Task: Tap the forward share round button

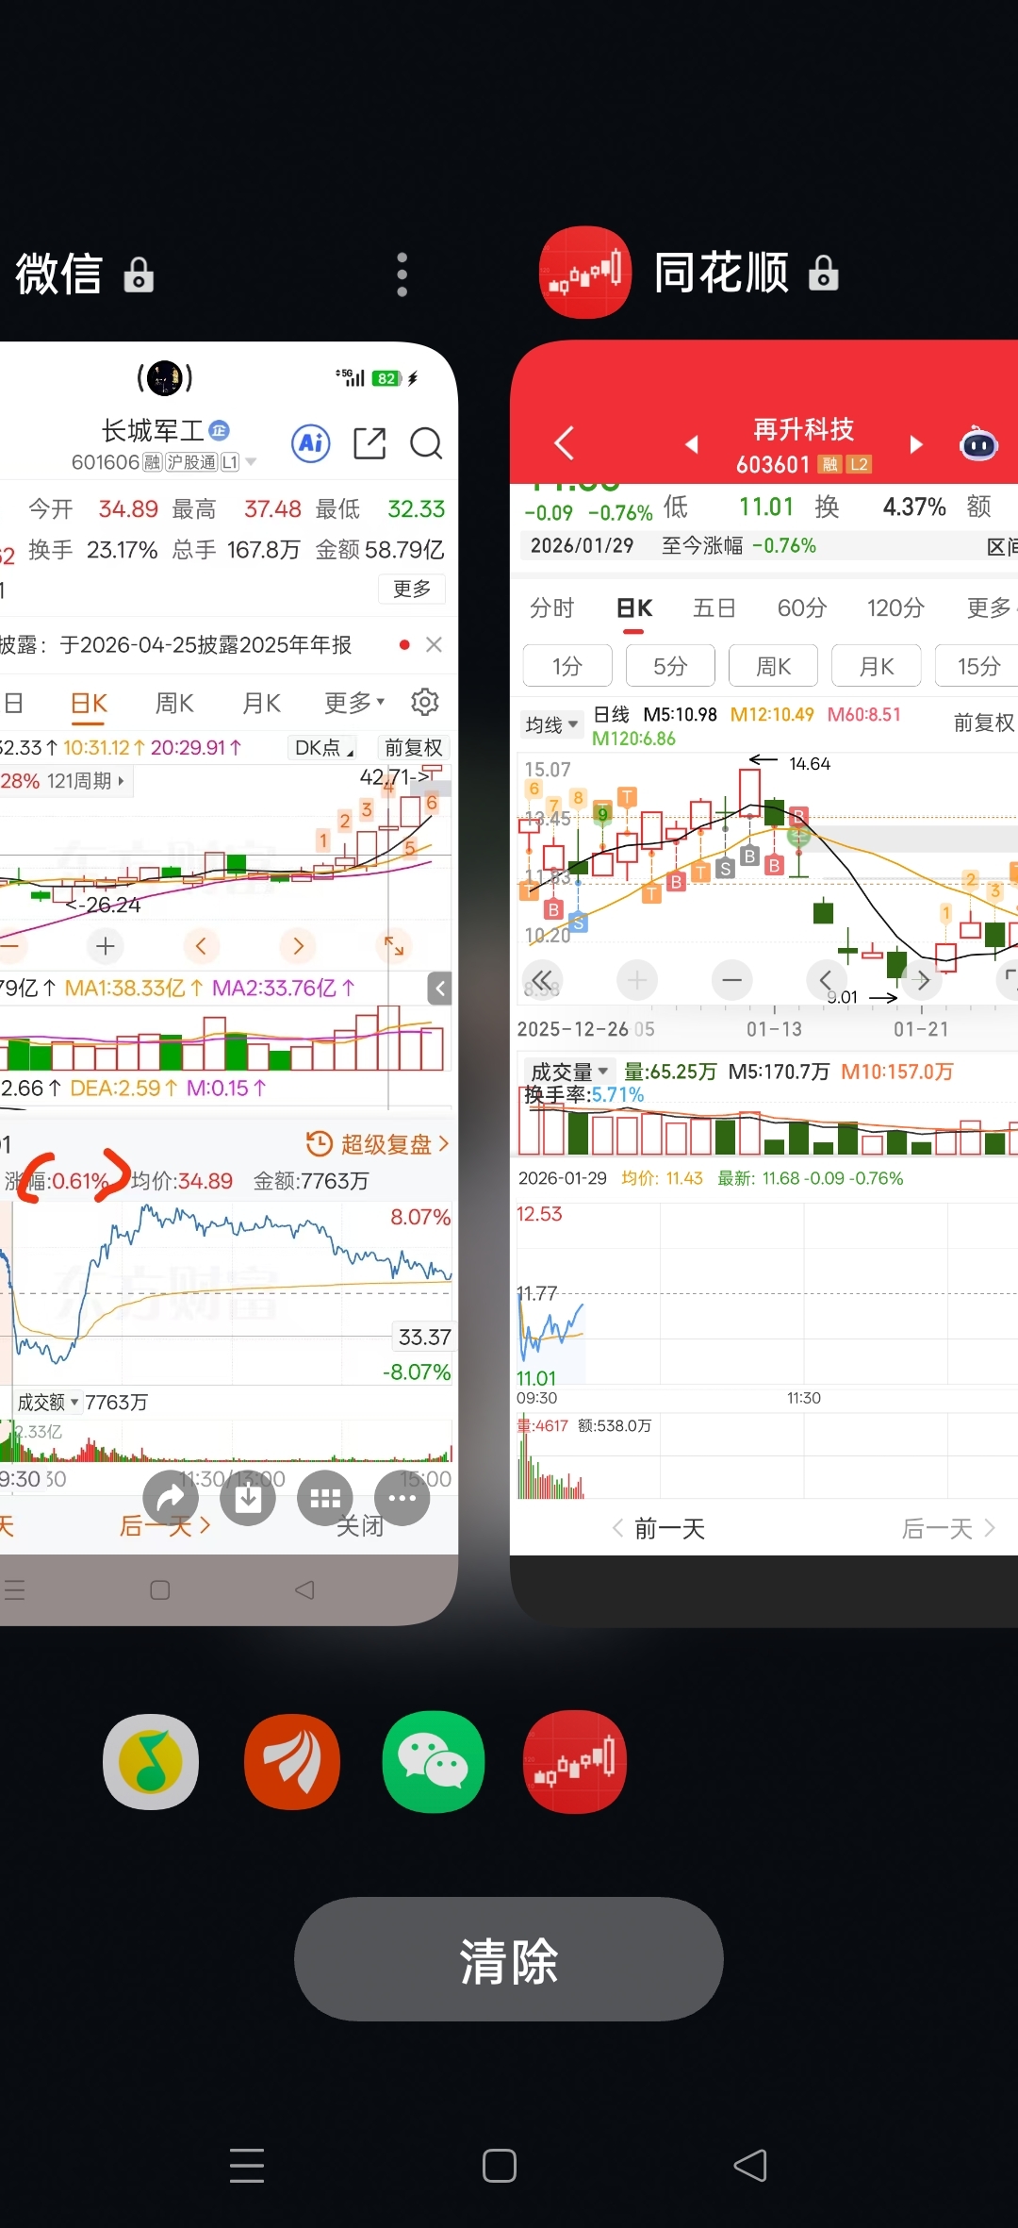Action: coord(171,1498)
